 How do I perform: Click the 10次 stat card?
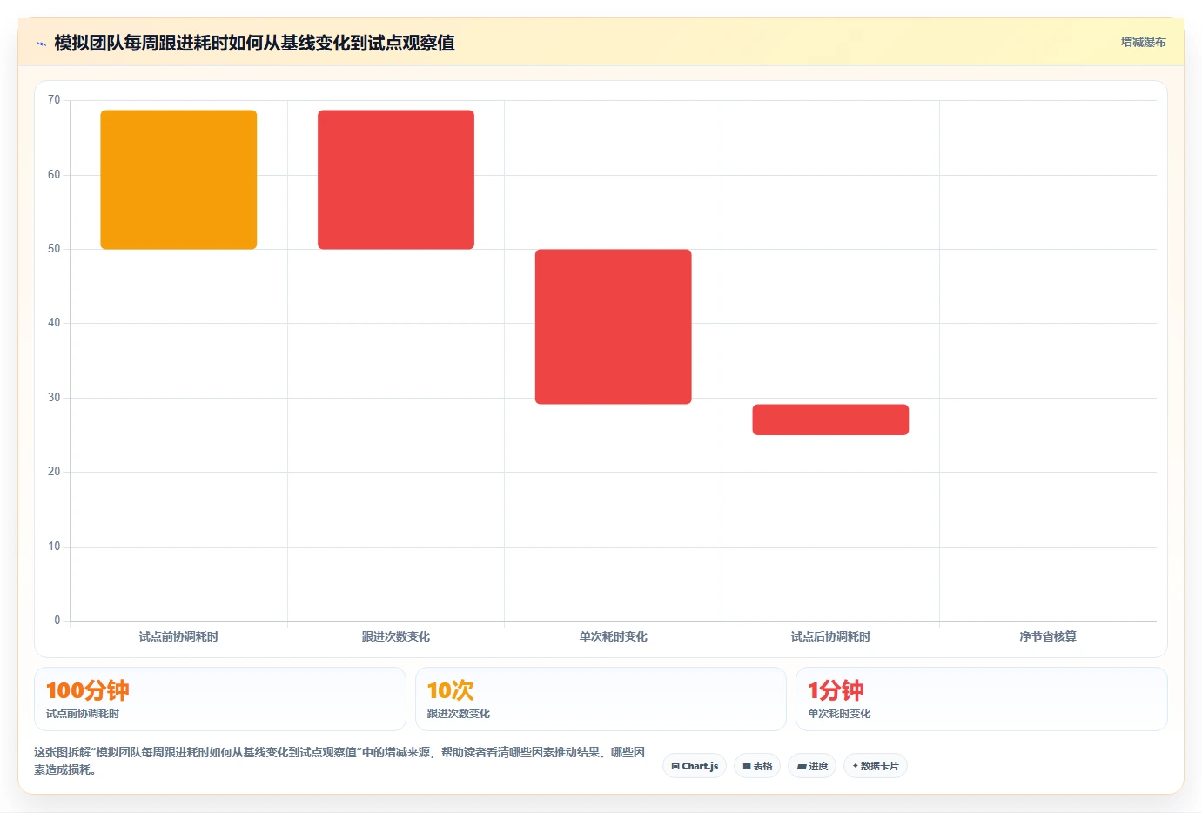601,699
